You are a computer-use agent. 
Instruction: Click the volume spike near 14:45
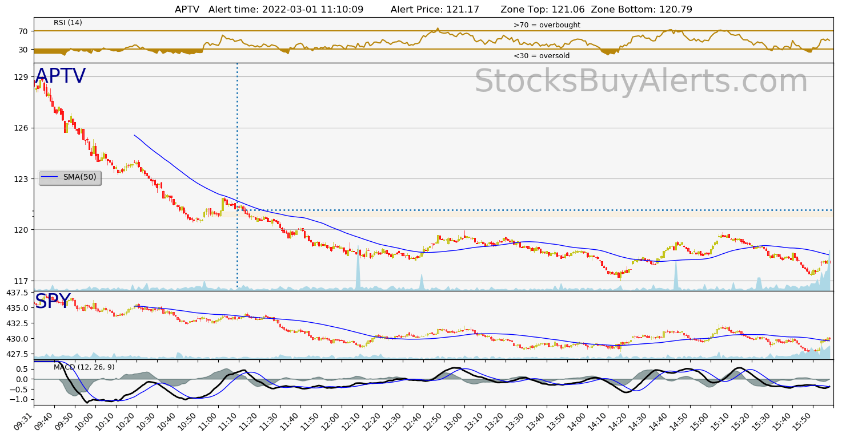[x=676, y=275]
